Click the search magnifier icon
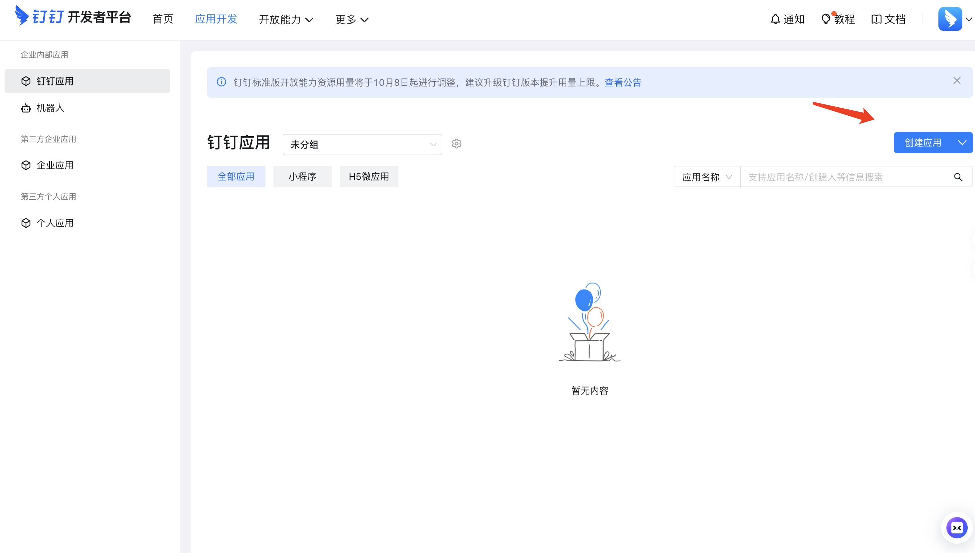 click(x=958, y=177)
